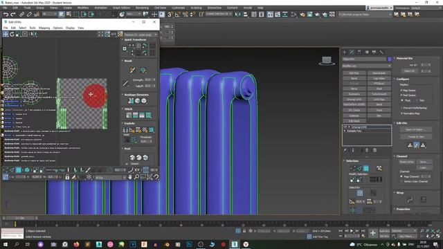This screenshot has height=249, width=443.
Task: Select the Freeform mode tool in Edit UVWs
Action: (x=25, y=34)
